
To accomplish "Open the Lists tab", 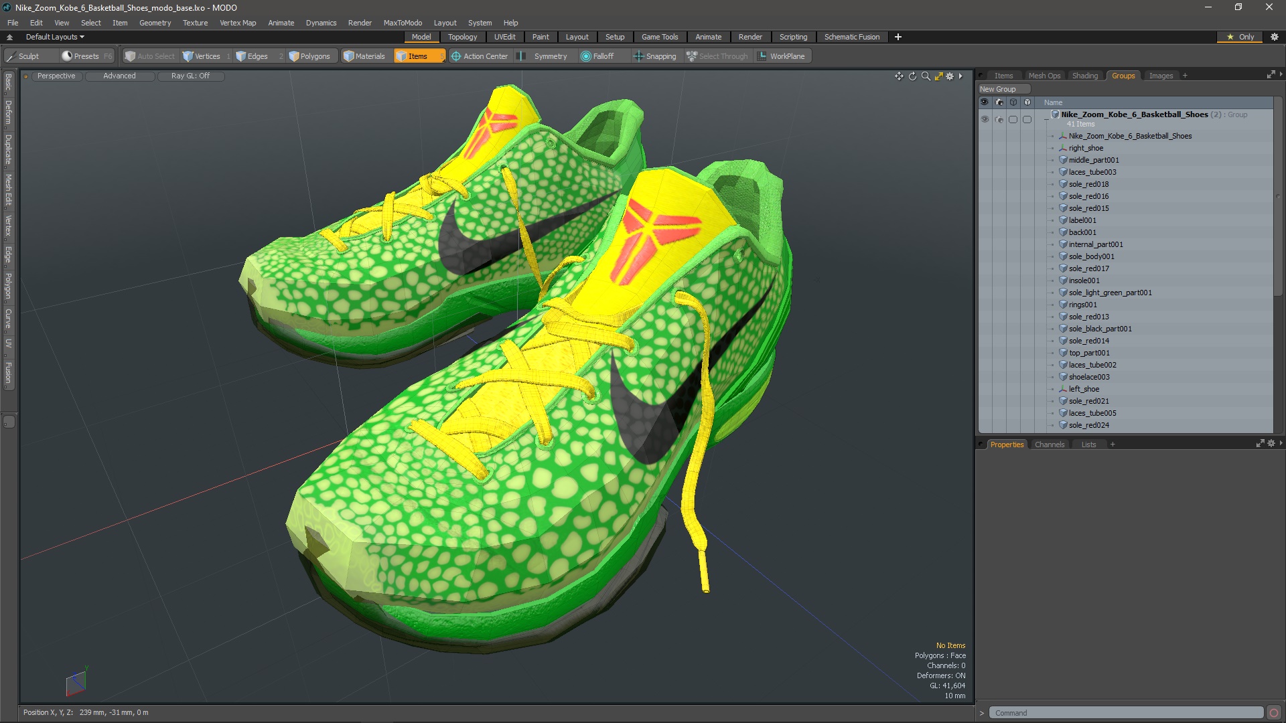I will click(1088, 445).
